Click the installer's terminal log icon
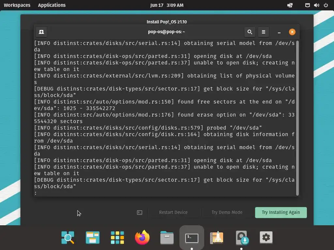This screenshot has height=250, width=334. coord(140,212)
